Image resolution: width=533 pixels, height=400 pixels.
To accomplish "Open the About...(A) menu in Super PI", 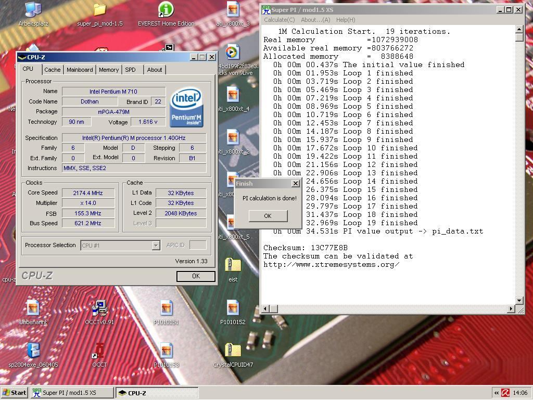I will click(315, 20).
